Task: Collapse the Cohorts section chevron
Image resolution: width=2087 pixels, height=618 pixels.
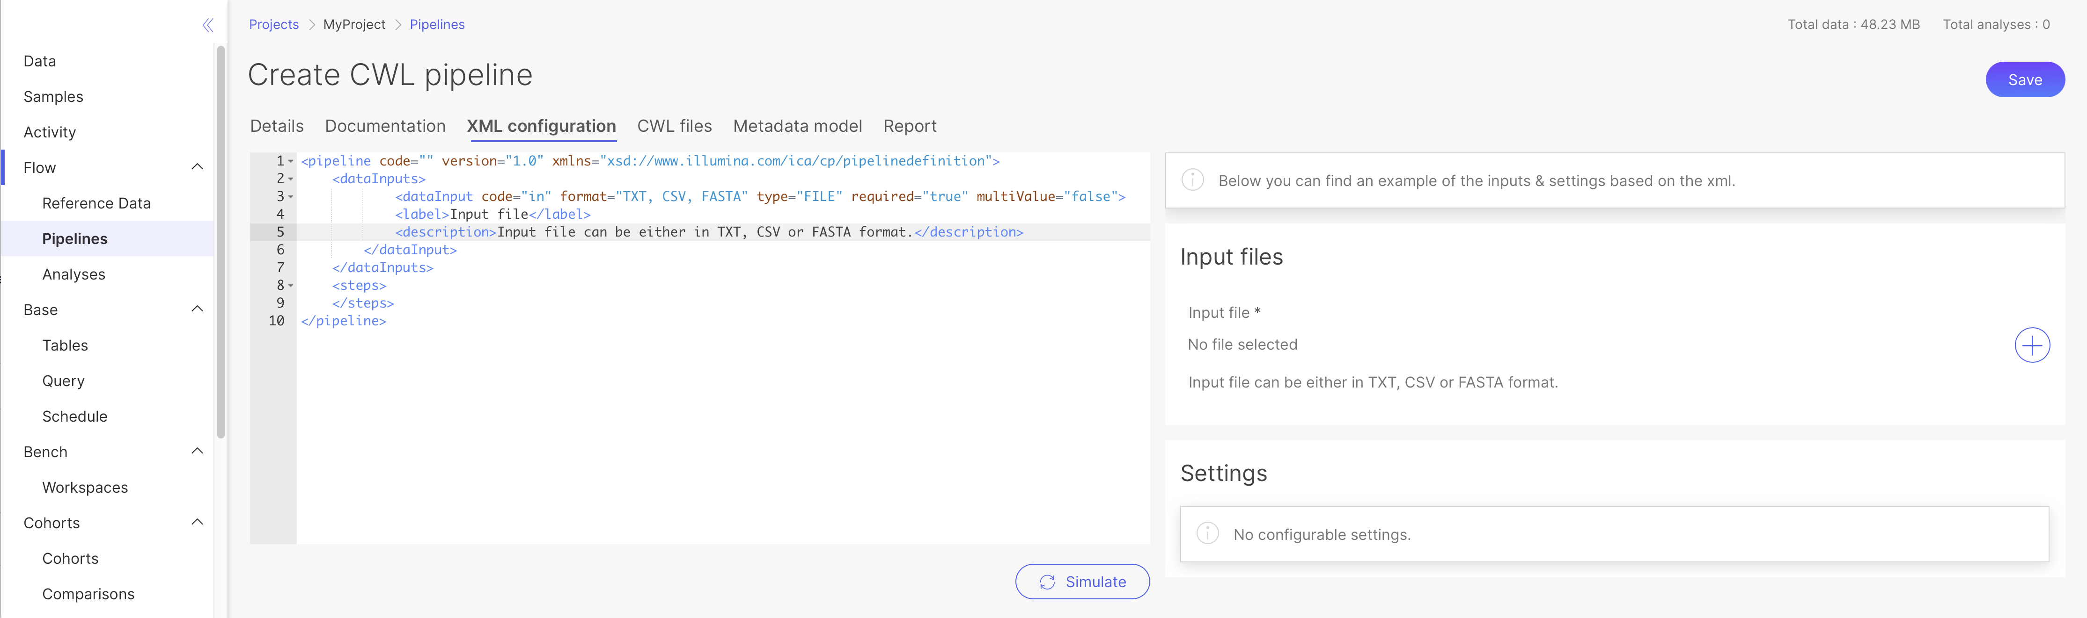Action: [197, 523]
